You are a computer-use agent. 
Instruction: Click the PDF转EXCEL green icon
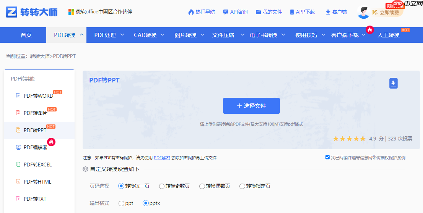[18, 164]
